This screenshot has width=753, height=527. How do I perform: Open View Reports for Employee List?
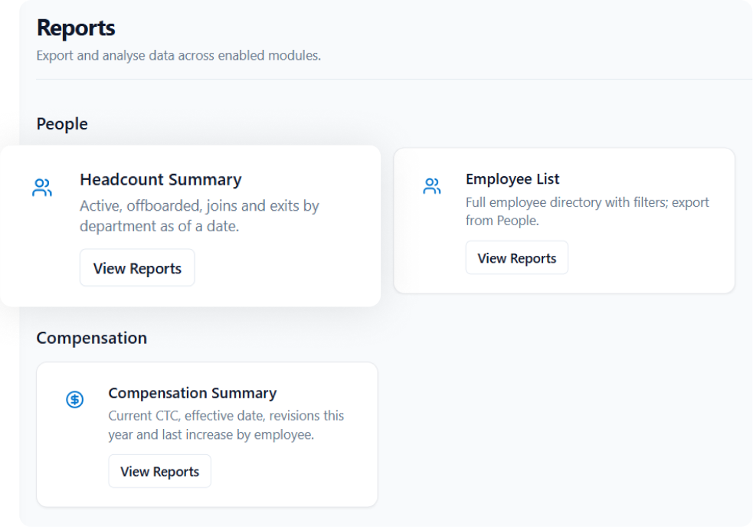pos(517,257)
